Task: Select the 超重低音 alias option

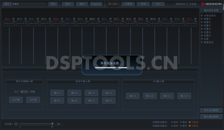Action: click(207, 42)
